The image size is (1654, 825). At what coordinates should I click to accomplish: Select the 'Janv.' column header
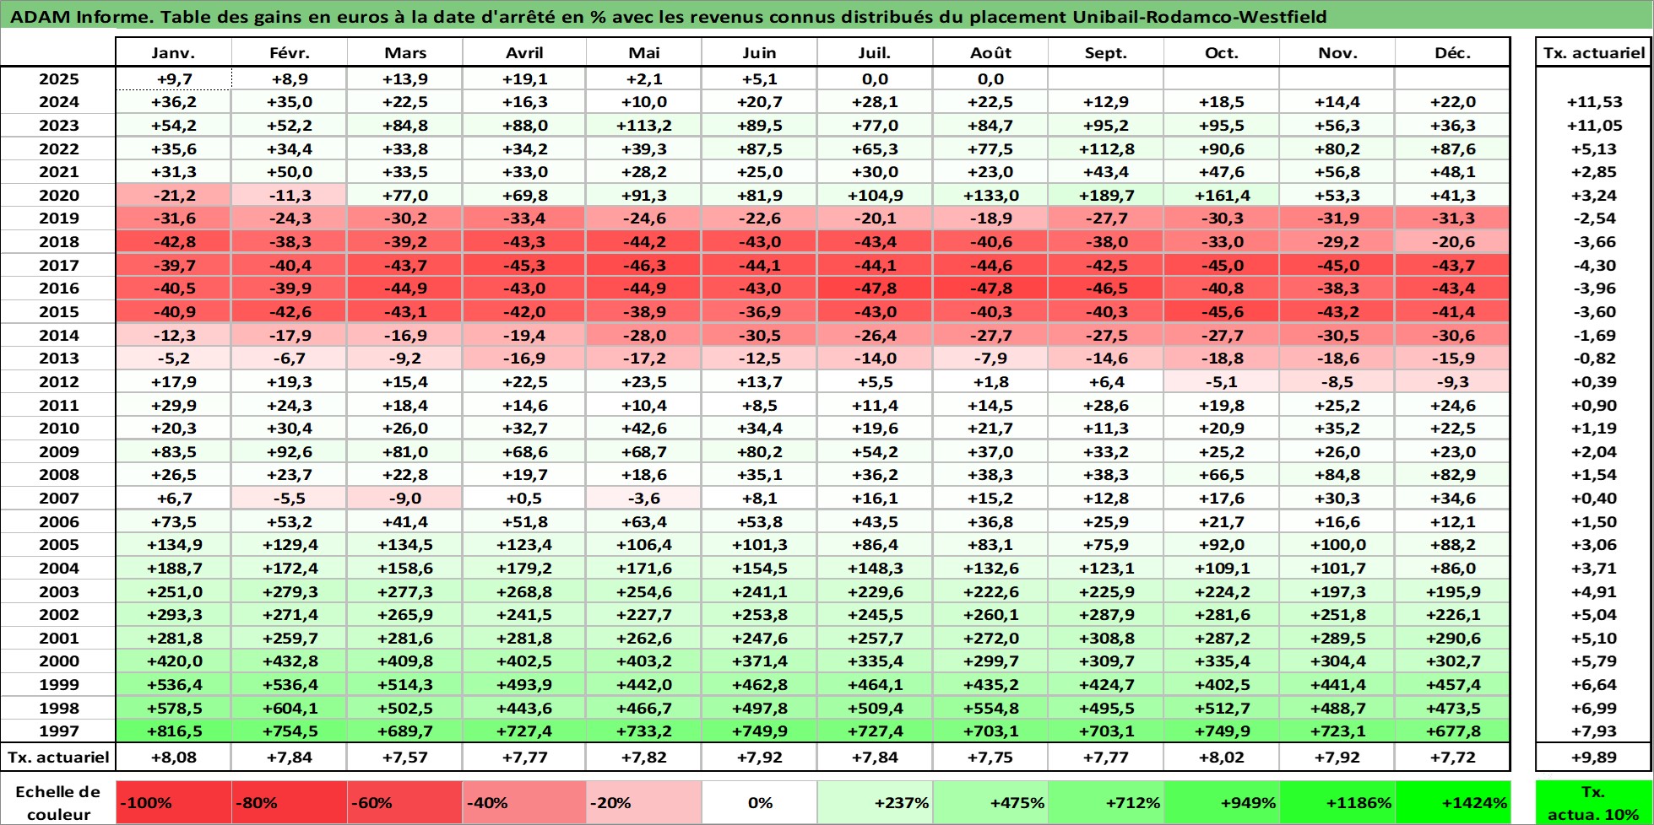coord(174,52)
